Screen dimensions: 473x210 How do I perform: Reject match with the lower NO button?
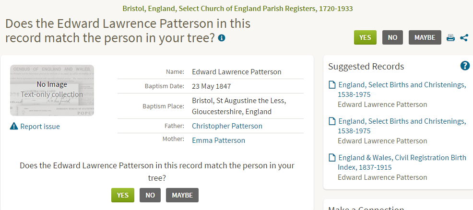click(150, 195)
